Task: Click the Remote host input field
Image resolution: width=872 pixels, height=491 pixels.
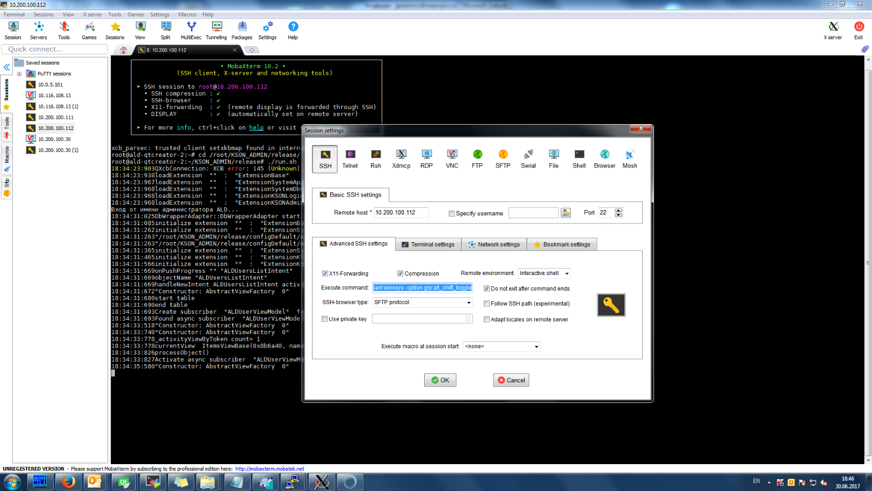Action: tap(401, 213)
